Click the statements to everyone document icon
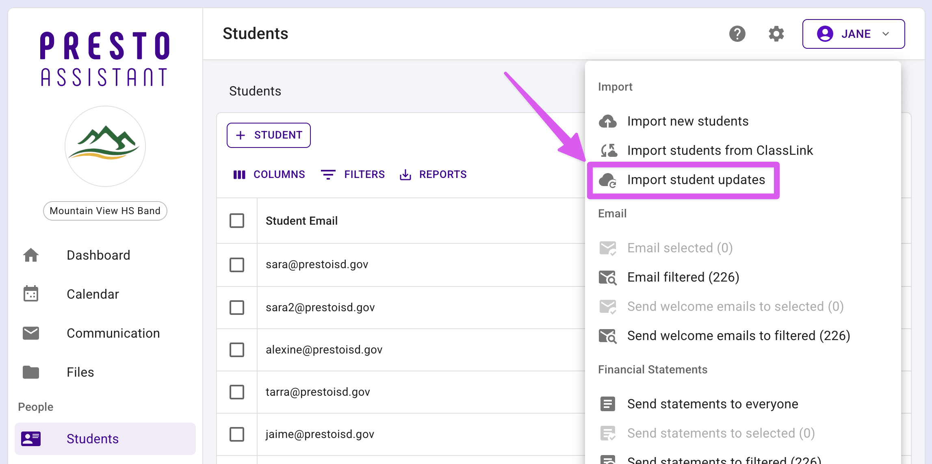This screenshot has height=464, width=932. 608,404
